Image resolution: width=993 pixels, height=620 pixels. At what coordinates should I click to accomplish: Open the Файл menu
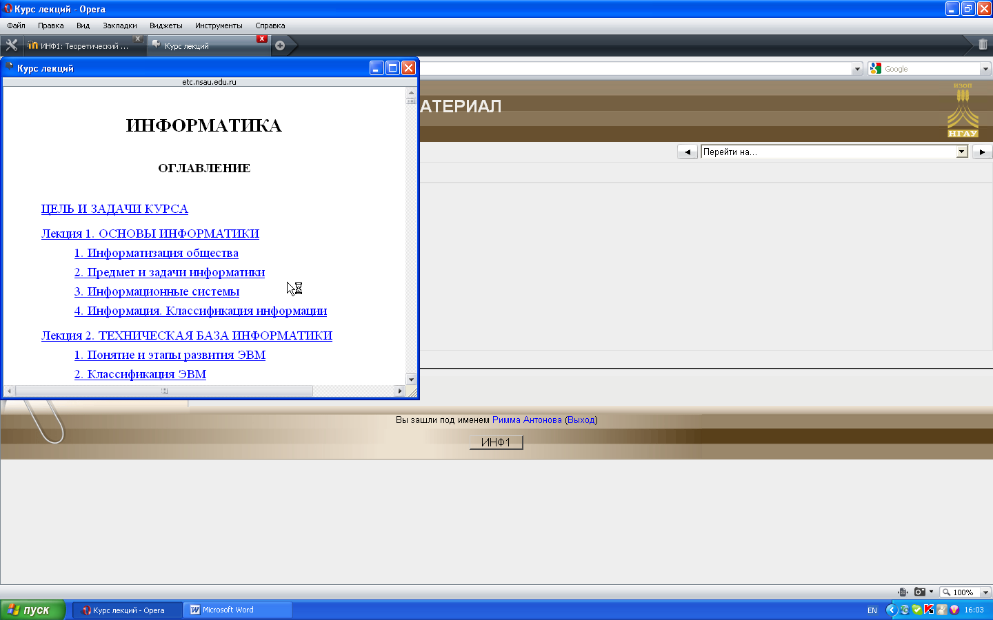(16, 25)
